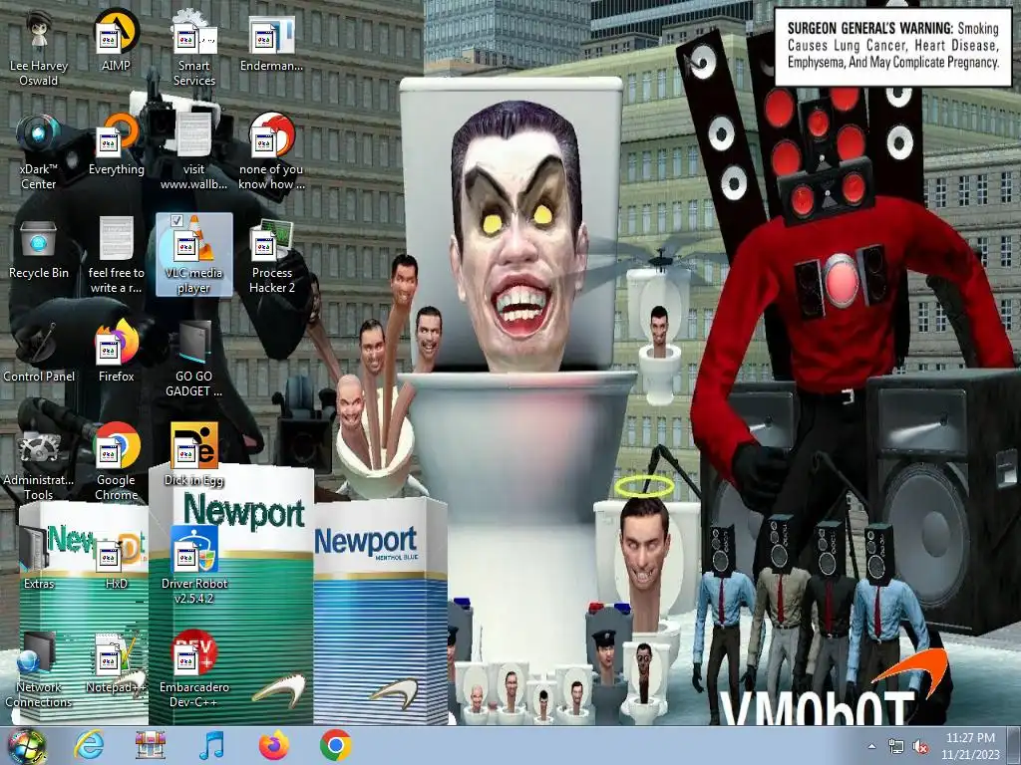This screenshot has height=765, width=1021.
Task: Open the Recycle Bin
Action: click(x=39, y=248)
